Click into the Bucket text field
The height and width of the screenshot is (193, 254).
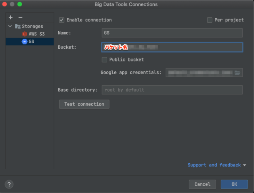click(x=172, y=47)
